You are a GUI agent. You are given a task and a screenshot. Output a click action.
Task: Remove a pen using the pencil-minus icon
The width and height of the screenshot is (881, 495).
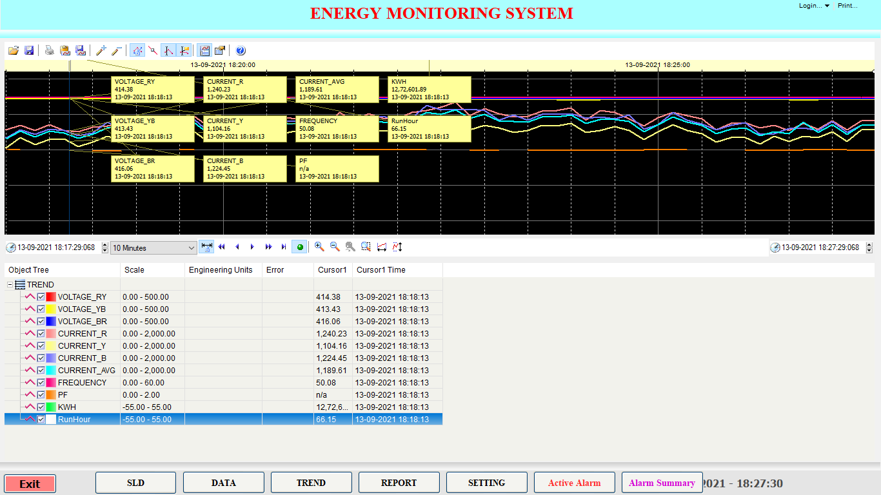(116, 50)
